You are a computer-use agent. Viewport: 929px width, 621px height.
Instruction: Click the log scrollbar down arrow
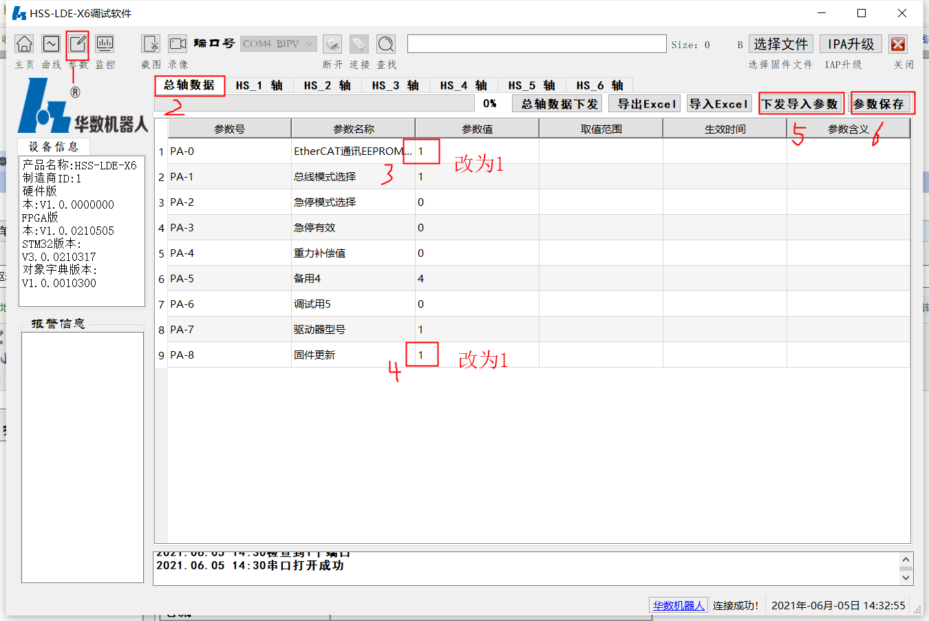click(x=906, y=578)
